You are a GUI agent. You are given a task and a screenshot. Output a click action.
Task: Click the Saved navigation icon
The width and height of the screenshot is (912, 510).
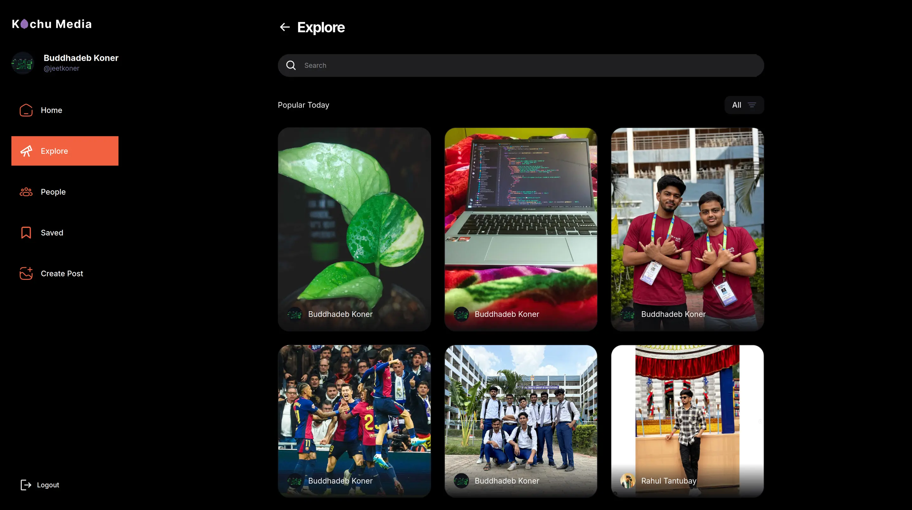point(26,232)
